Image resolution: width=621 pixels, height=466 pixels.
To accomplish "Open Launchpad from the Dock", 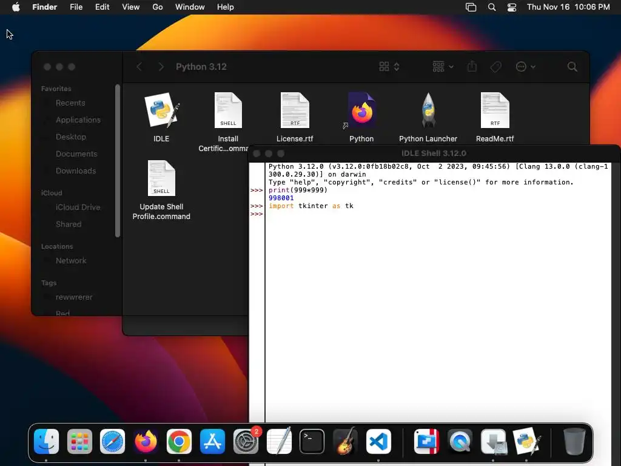I will click(x=79, y=442).
